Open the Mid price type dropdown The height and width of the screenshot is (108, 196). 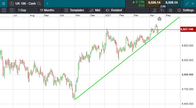tap(95, 10)
